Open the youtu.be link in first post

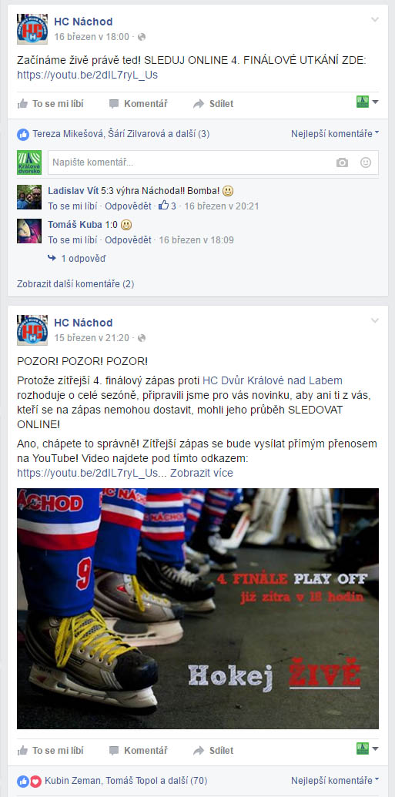click(x=88, y=75)
